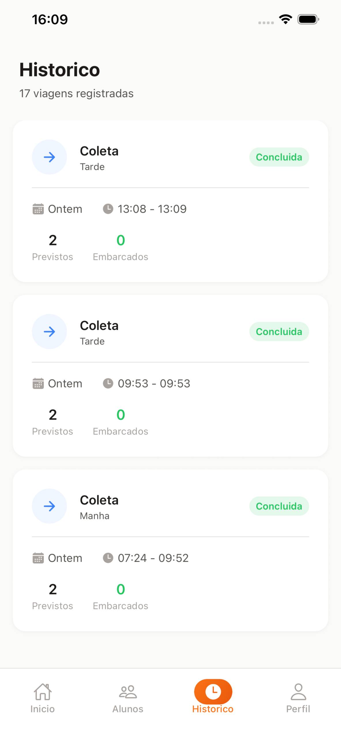Viewport: 341px width, 738px height.
Task: Tap the blue arrow icon on 13:08 trip
Action: (x=49, y=157)
